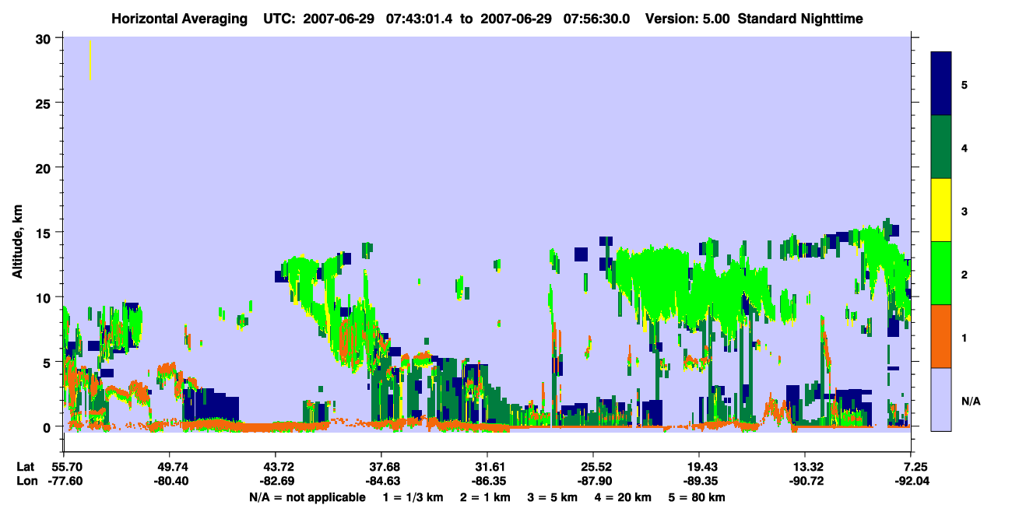This screenshot has height=519, width=1012.
Task: Click the '3 = 5 km' caption
Action: click(553, 497)
